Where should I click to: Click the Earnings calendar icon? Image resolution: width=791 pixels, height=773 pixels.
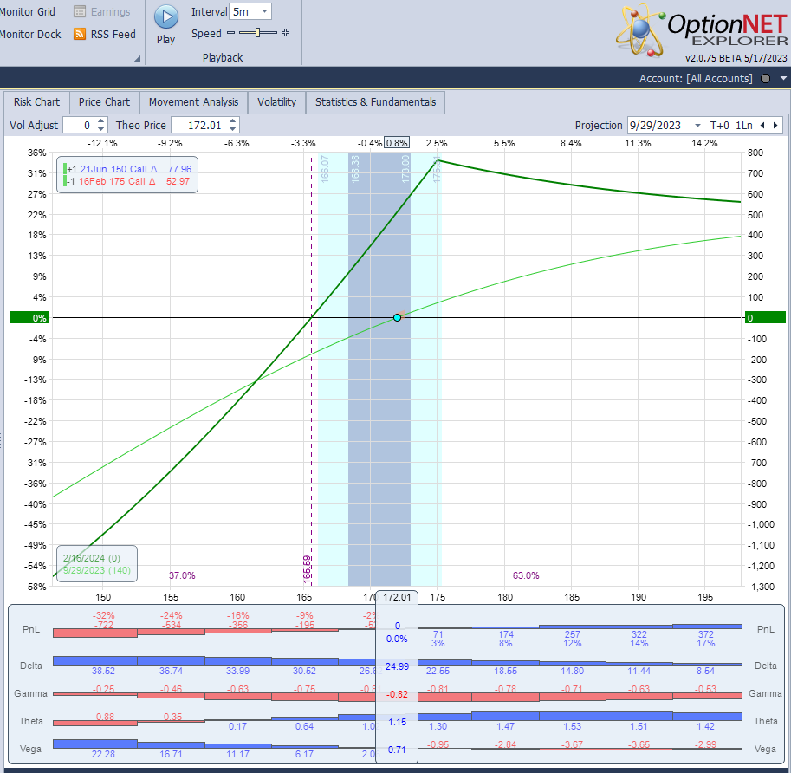click(x=80, y=12)
